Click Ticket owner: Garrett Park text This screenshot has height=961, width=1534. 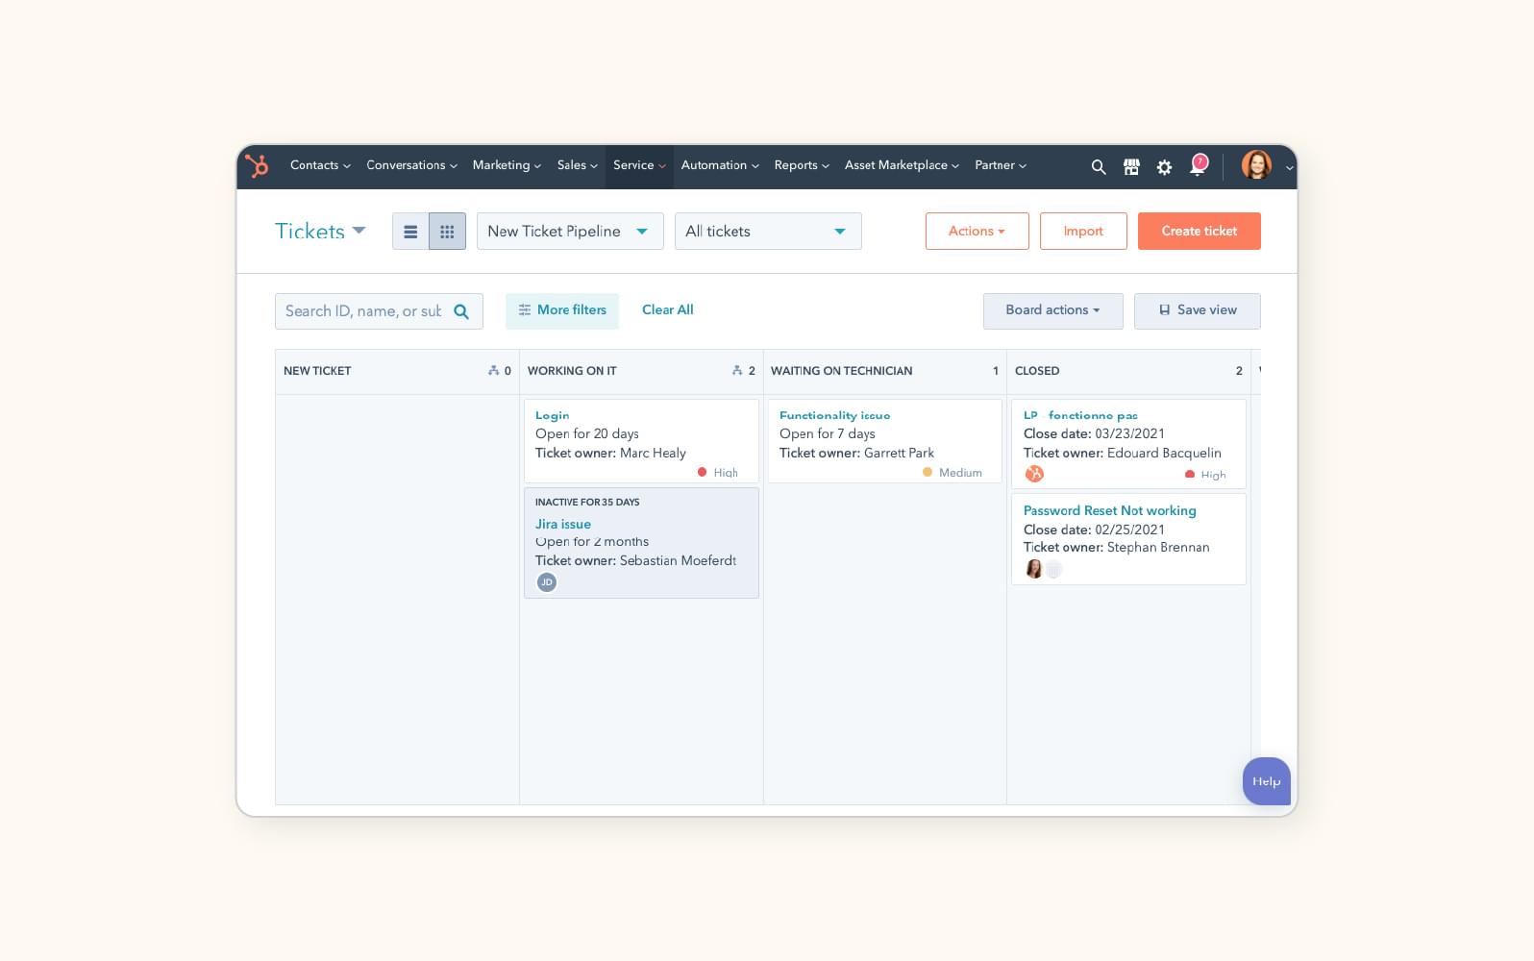tap(856, 453)
